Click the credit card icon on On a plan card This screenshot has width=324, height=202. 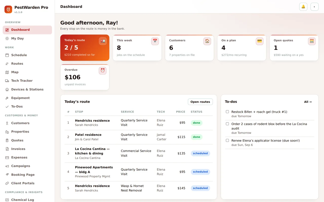pyautogui.click(x=259, y=41)
